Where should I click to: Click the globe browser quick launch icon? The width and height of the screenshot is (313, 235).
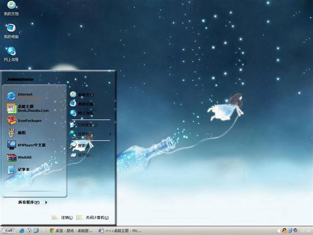(29, 231)
